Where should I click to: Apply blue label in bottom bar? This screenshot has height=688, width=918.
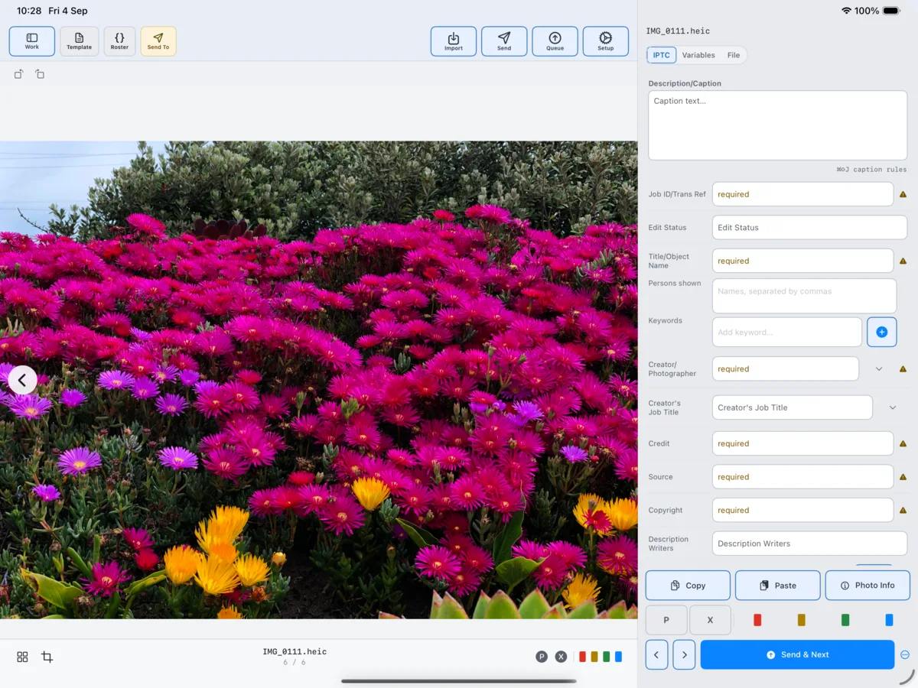coord(618,657)
